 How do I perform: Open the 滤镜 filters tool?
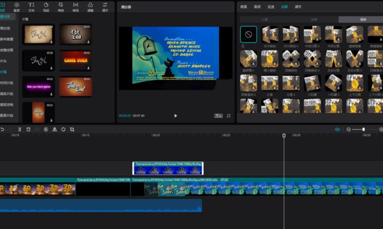tap(90, 7)
